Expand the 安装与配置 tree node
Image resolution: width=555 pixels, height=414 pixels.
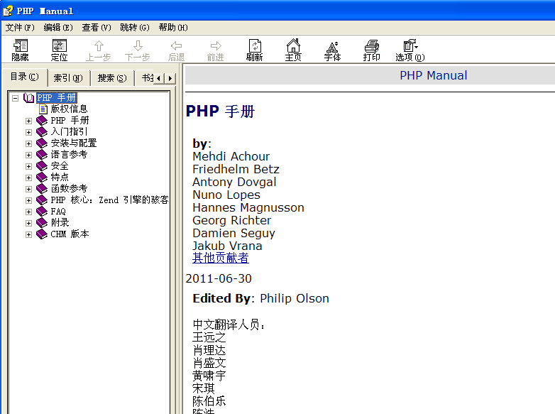pos(28,143)
